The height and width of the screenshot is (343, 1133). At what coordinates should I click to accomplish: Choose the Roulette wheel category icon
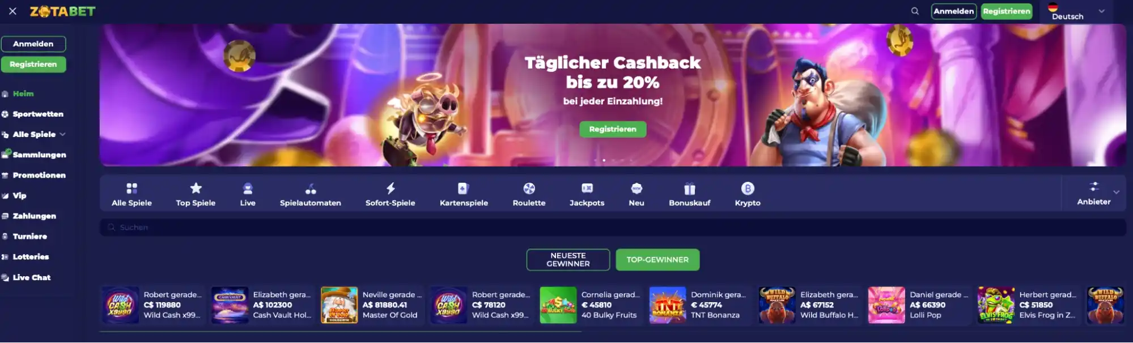(529, 188)
